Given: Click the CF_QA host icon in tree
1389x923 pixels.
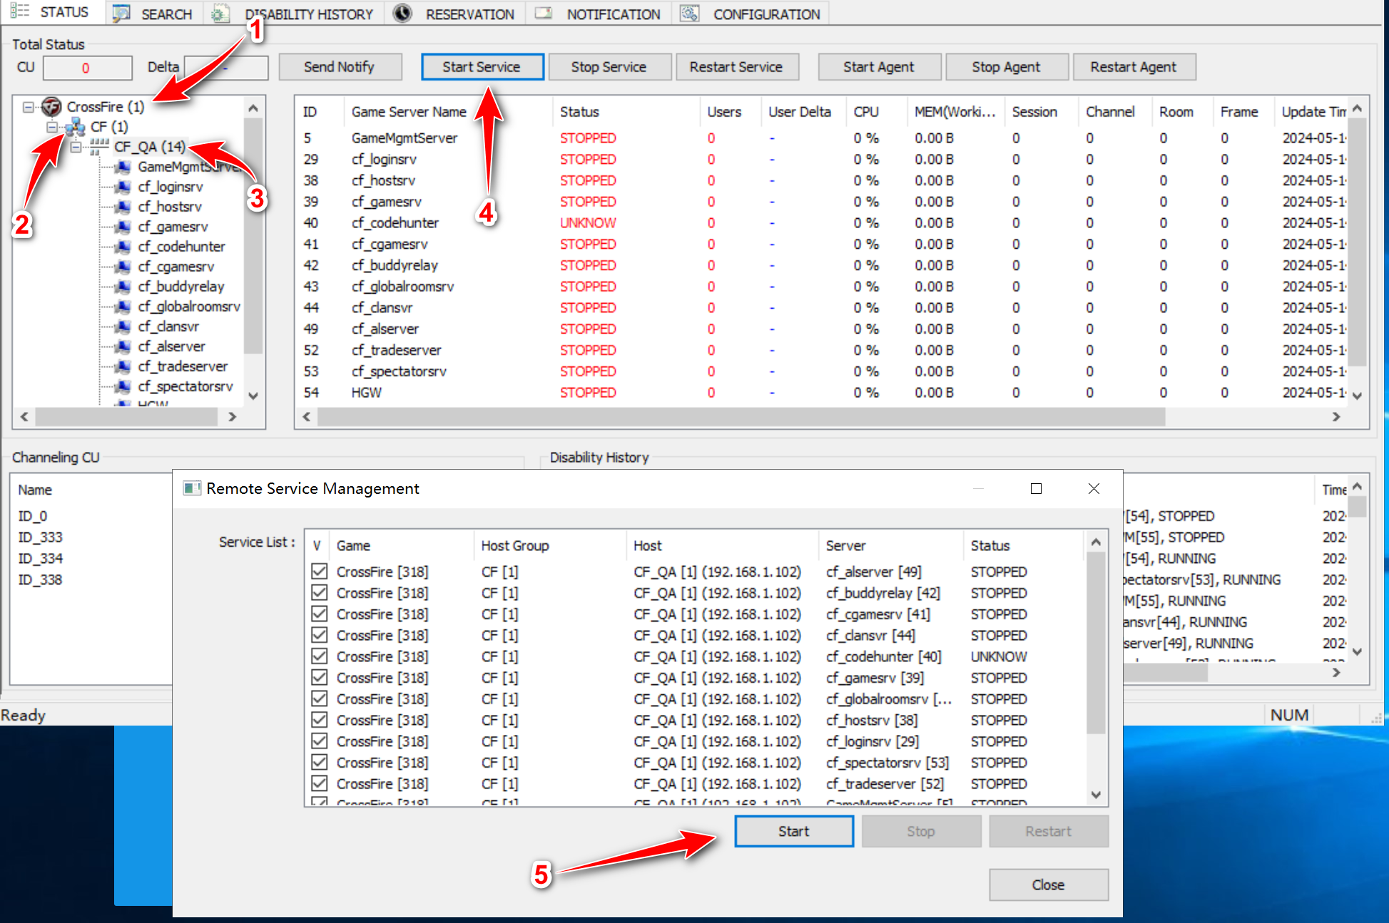Looking at the screenshot, I should click(99, 146).
